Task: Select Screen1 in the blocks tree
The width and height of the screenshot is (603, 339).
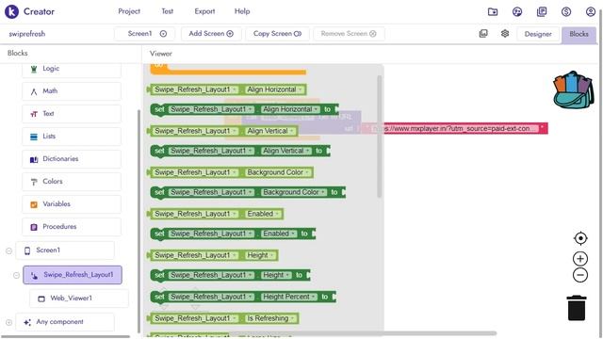Action: (65, 250)
